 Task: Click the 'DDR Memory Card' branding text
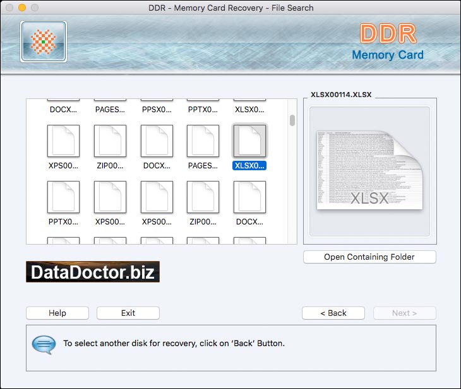point(387,43)
